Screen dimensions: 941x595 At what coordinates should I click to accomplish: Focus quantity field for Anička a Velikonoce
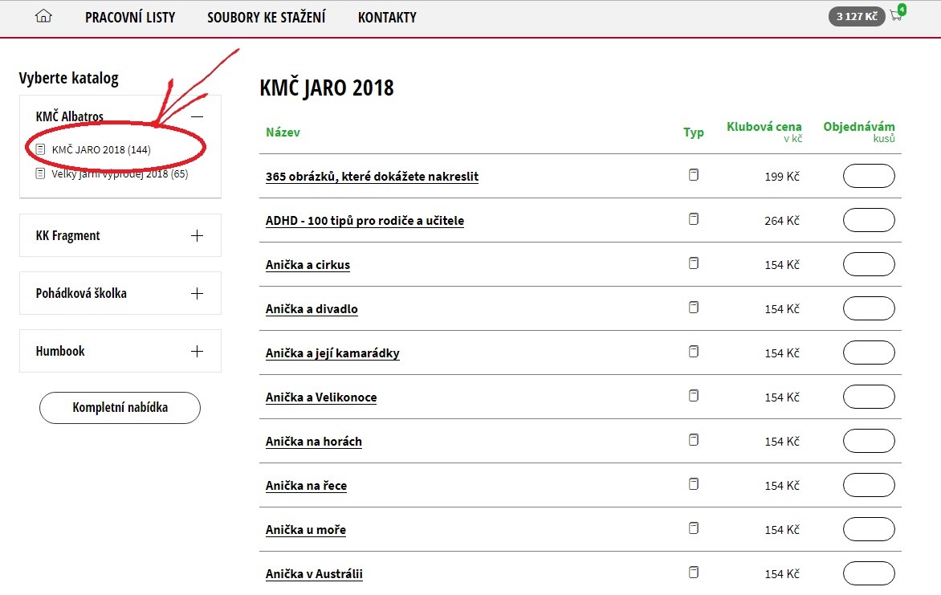click(869, 397)
